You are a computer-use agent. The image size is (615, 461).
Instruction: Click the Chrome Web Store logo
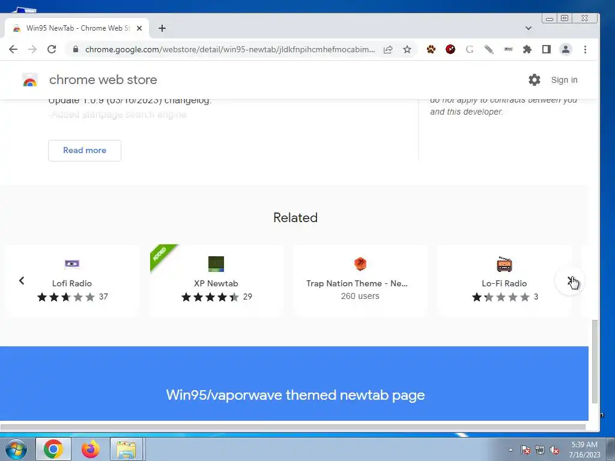[30, 80]
